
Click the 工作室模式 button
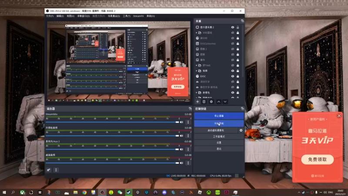coord(219,136)
